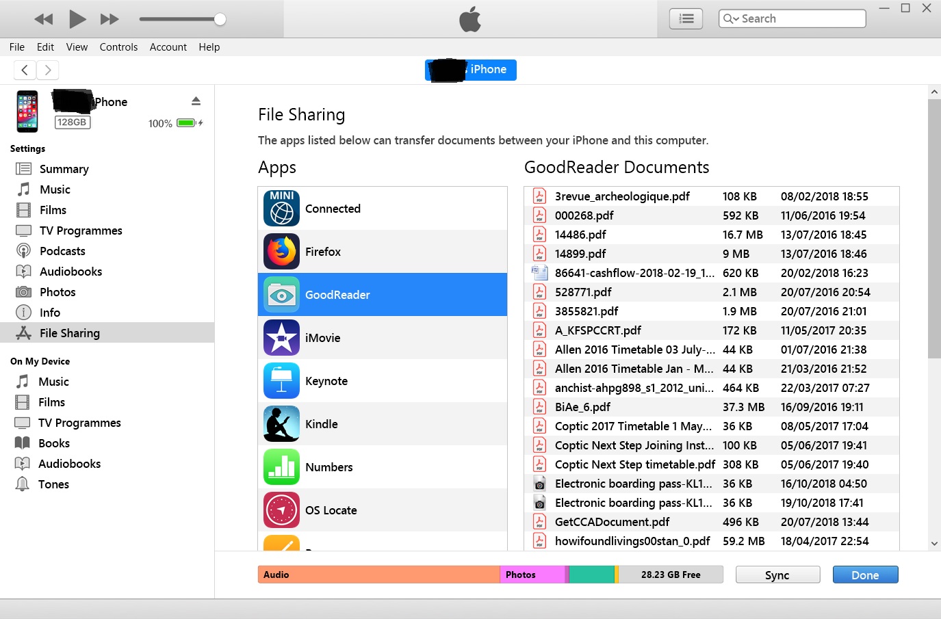Screen dimensions: 941x619
Task: Select 3revue_archeologique.pdf document
Action: coord(712,196)
